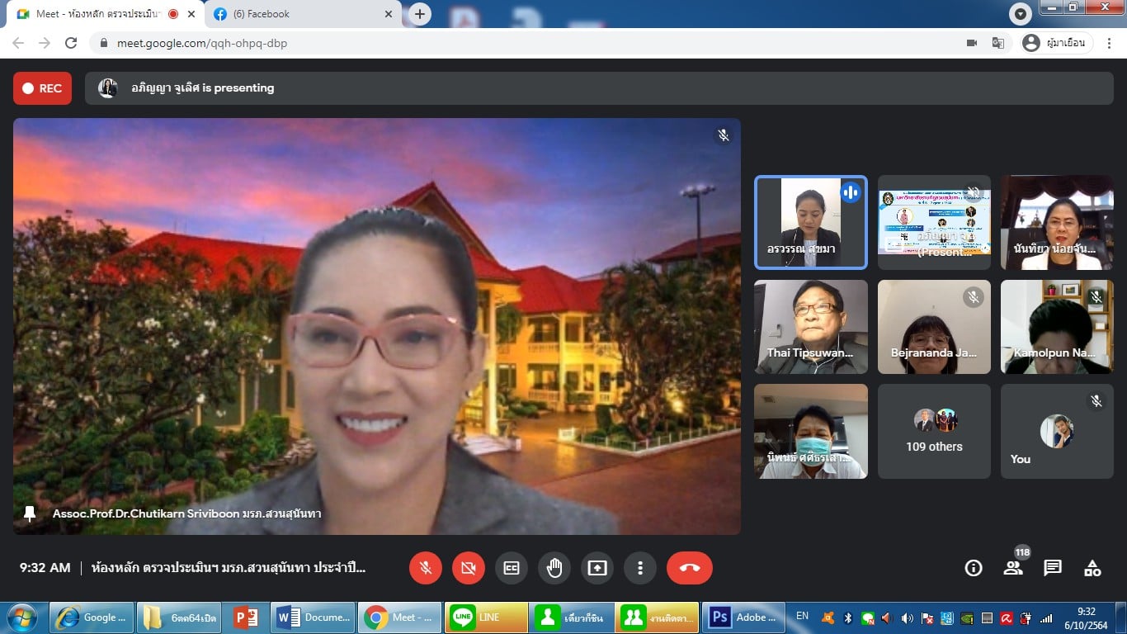This screenshot has width=1127, height=634.
Task: Open LINE from the Windows taskbar
Action: click(x=486, y=617)
